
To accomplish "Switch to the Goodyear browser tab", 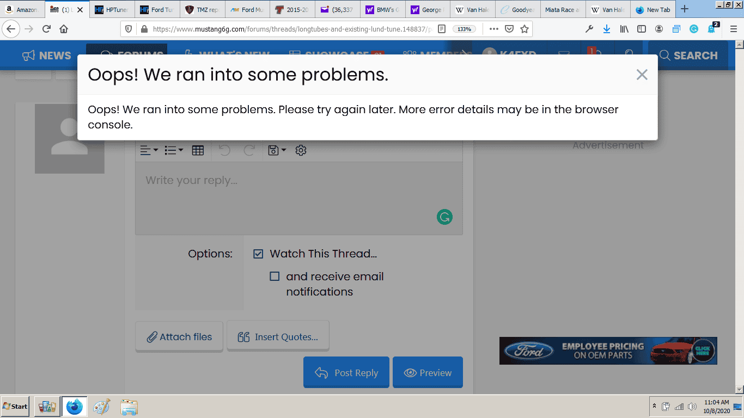I will pos(519,10).
